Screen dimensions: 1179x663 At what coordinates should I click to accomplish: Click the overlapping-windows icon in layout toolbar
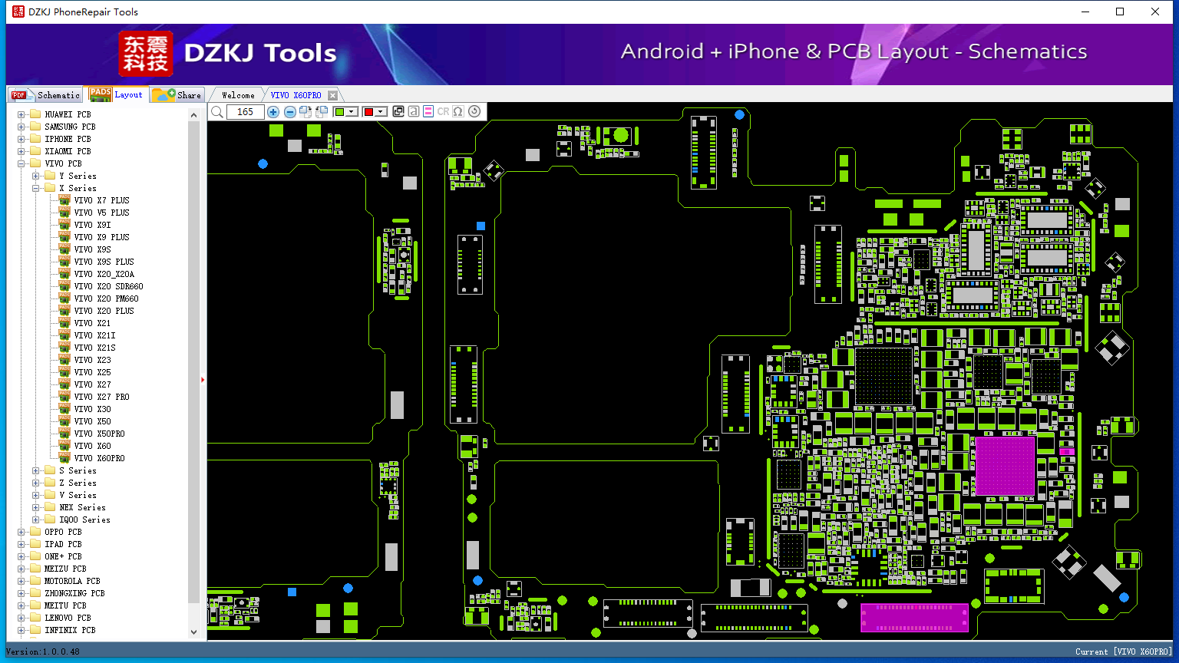tap(398, 112)
